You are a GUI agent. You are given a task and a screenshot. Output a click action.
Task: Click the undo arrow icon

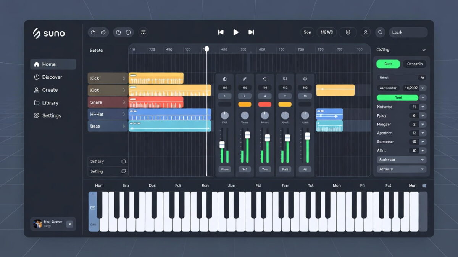tap(93, 32)
